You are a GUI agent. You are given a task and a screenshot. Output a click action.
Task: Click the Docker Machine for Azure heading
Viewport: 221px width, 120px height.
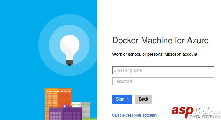click(160, 40)
